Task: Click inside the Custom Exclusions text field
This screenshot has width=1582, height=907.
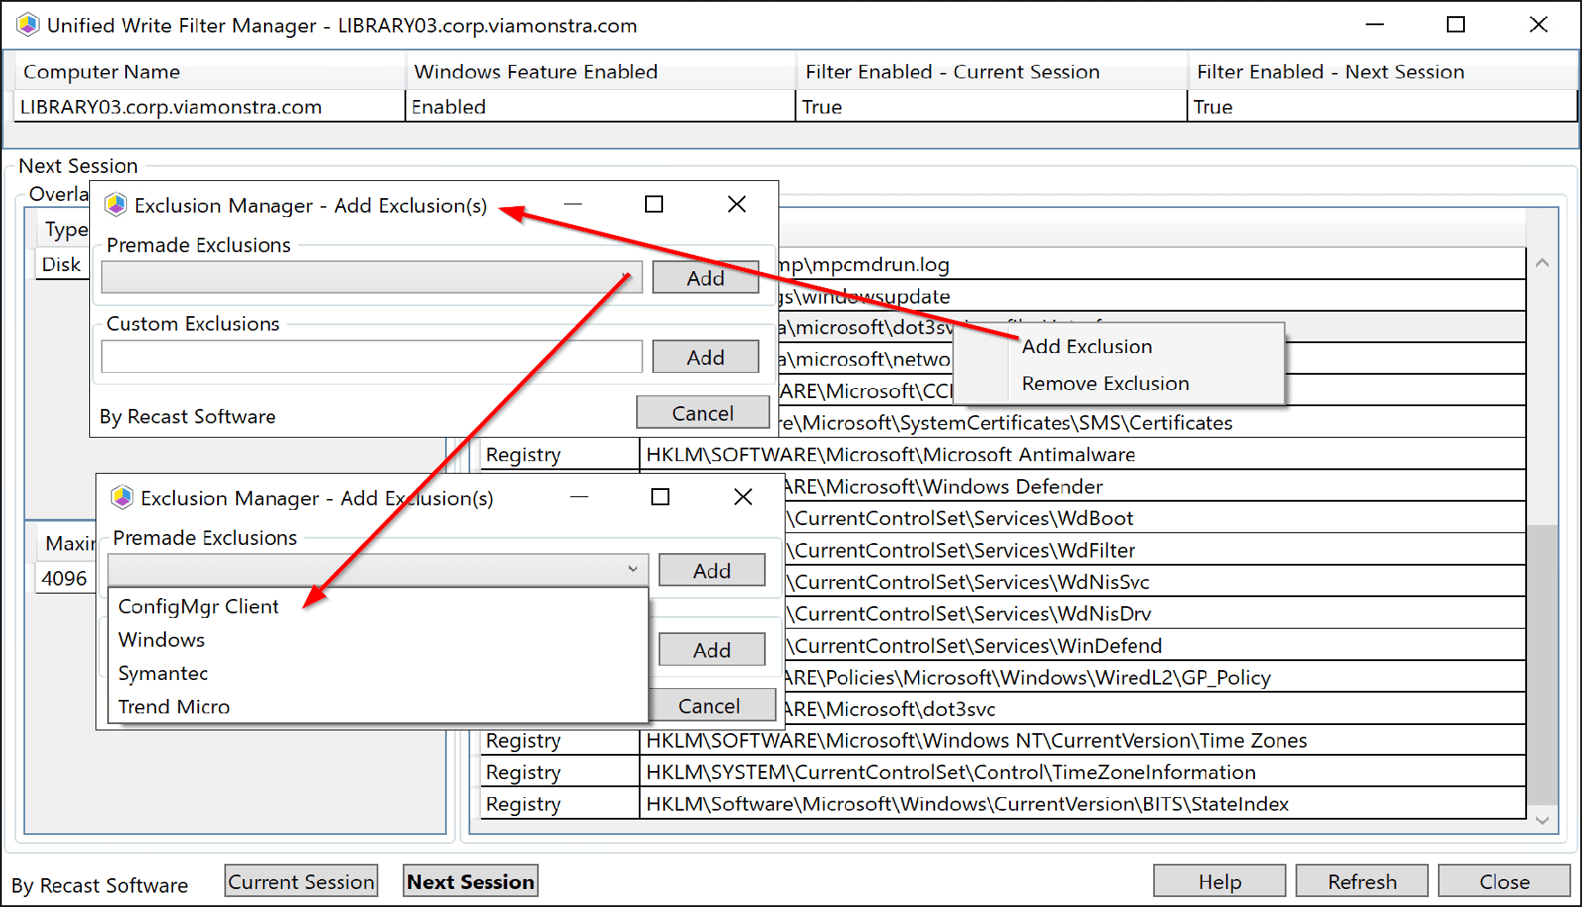Action: 369,356
